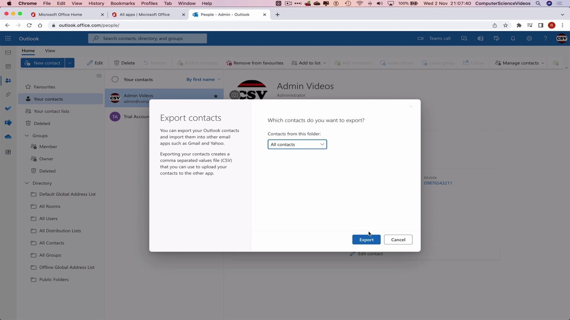
Task: Open By first name sort dropdown
Action: click(204, 80)
